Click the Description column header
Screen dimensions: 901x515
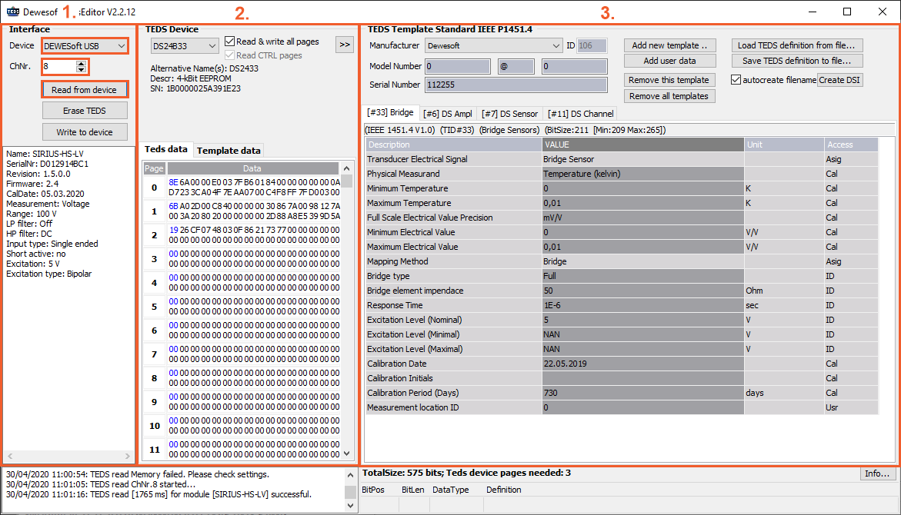(453, 145)
